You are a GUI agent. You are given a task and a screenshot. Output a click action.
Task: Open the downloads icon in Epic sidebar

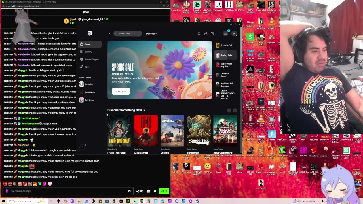[x=82, y=147]
